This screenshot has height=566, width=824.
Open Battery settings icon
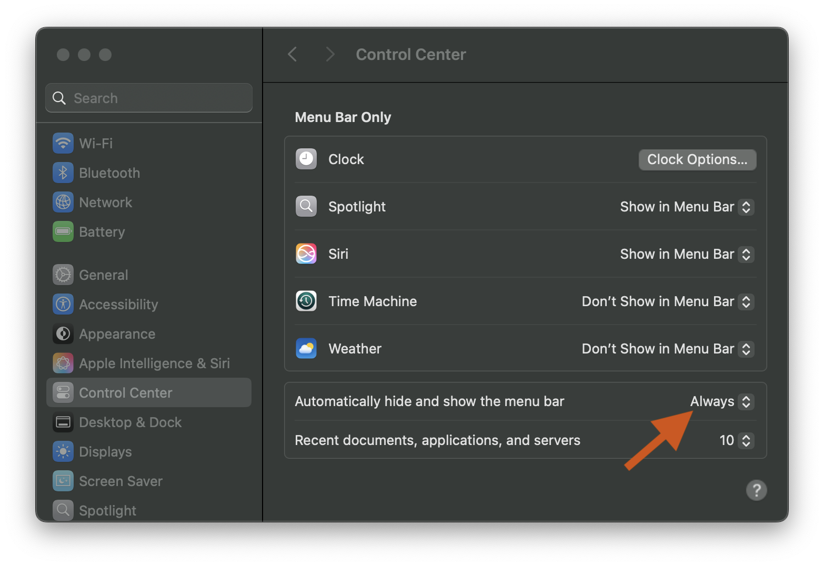point(63,231)
